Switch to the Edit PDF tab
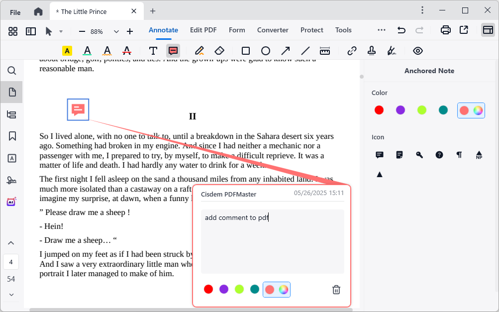This screenshot has width=499, height=312. (203, 30)
